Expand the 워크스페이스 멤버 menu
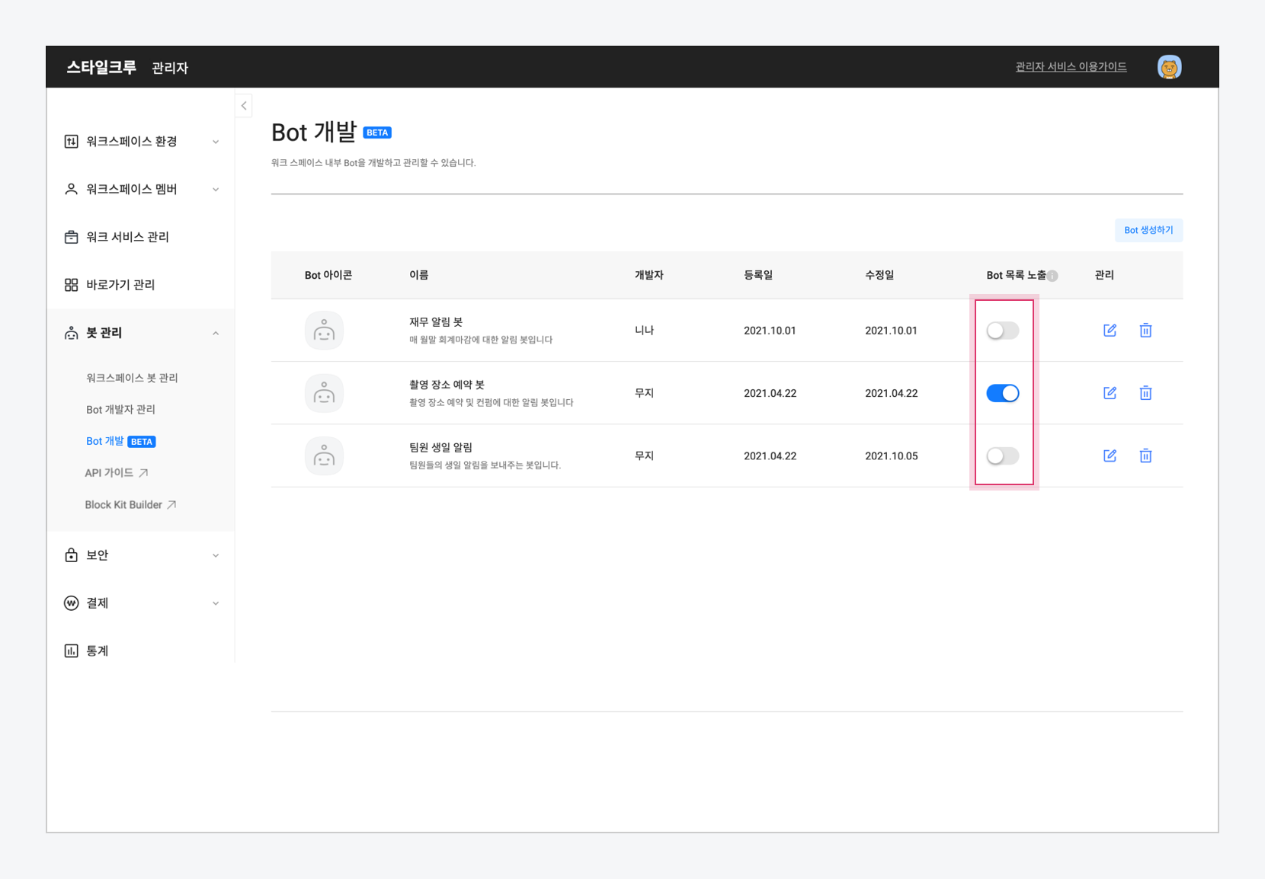Image resolution: width=1265 pixels, height=879 pixels. 142,189
